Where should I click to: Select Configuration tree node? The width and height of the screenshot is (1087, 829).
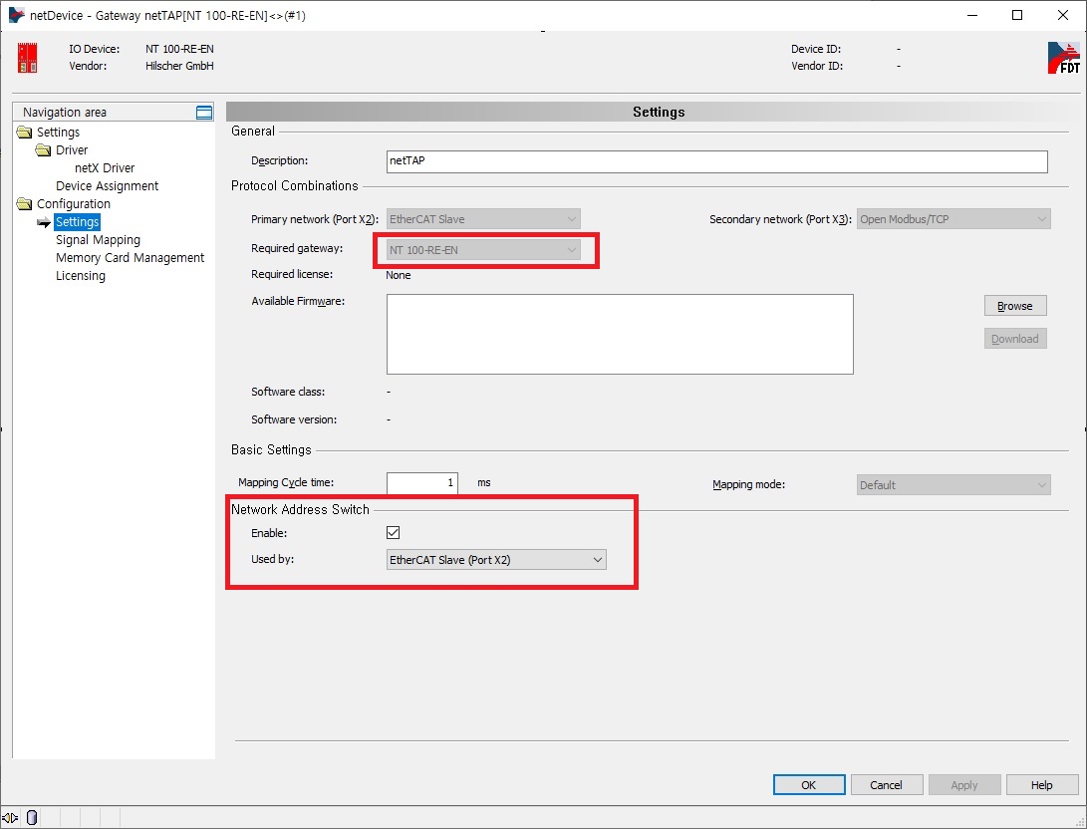pos(74,204)
